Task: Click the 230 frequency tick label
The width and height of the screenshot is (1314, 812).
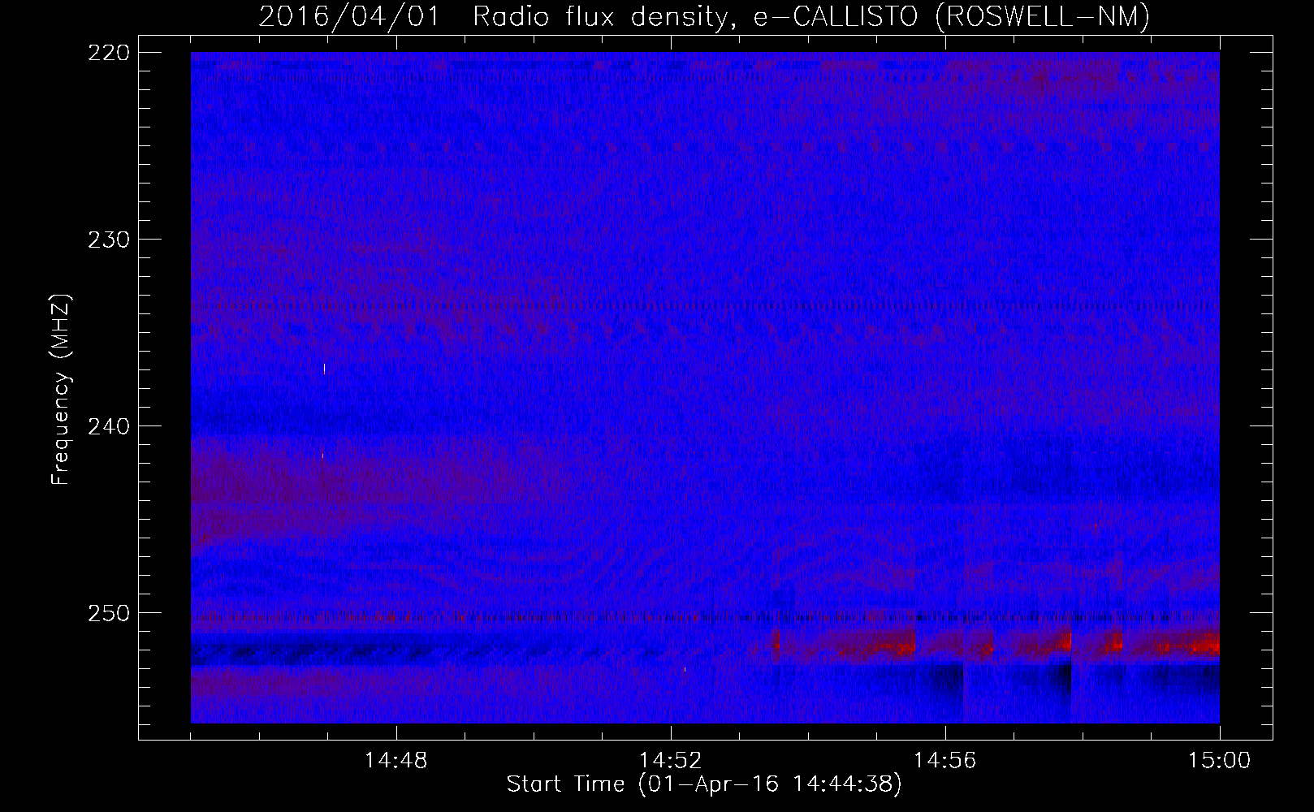Action: point(108,239)
